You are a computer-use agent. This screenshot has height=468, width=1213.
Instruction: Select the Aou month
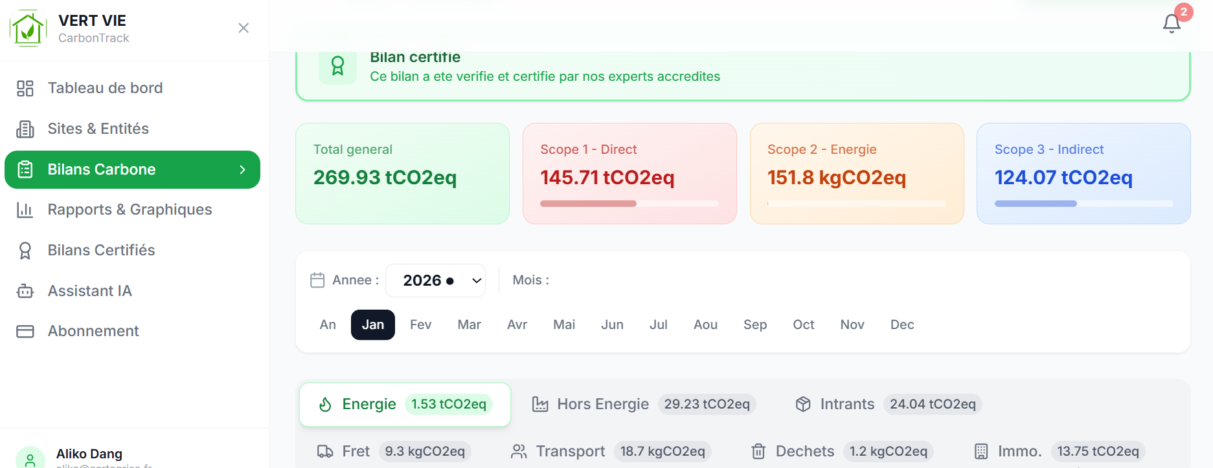(705, 324)
